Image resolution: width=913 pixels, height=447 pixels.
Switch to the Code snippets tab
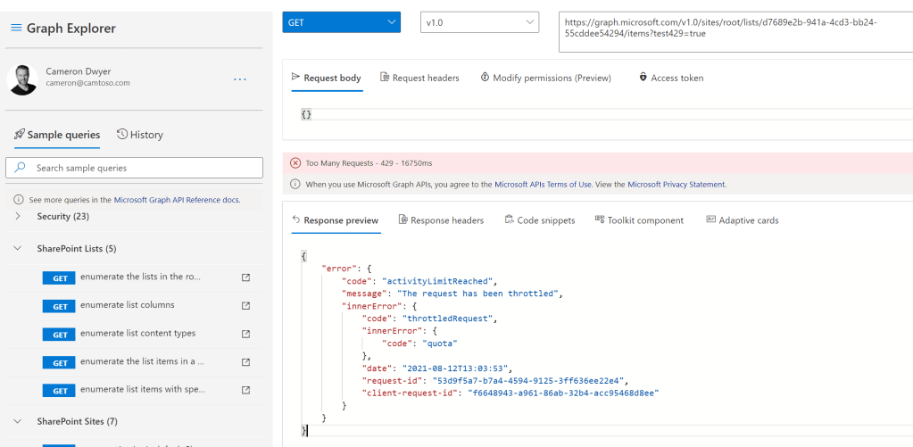tap(539, 220)
